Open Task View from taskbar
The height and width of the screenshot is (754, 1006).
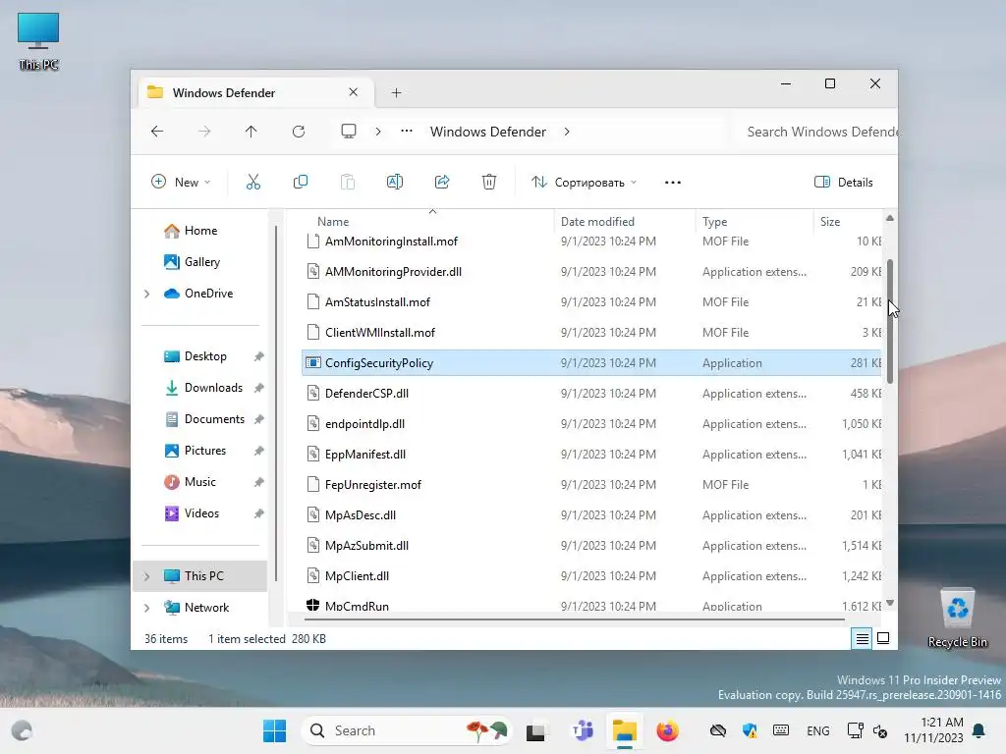[535, 730]
